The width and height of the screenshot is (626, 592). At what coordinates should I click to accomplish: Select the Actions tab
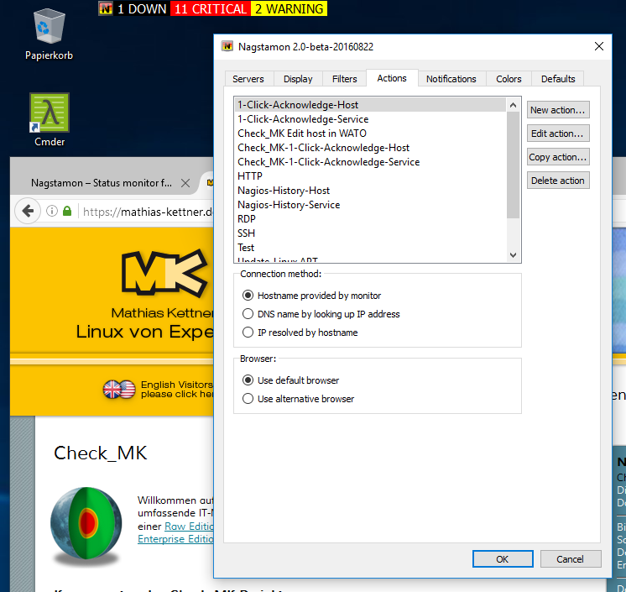[x=392, y=78]
